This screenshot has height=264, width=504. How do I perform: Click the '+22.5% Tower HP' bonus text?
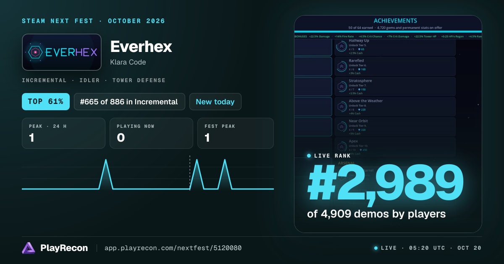[425, 36]
